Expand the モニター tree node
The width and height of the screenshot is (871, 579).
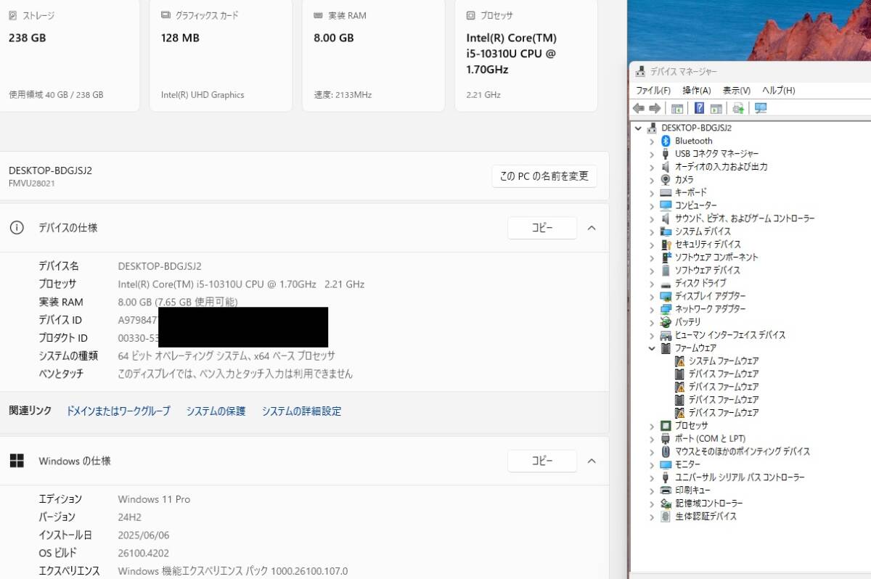coord(652,464)
